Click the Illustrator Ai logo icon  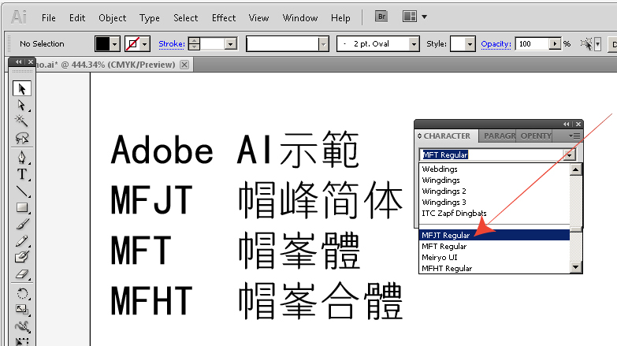[19, 17]
